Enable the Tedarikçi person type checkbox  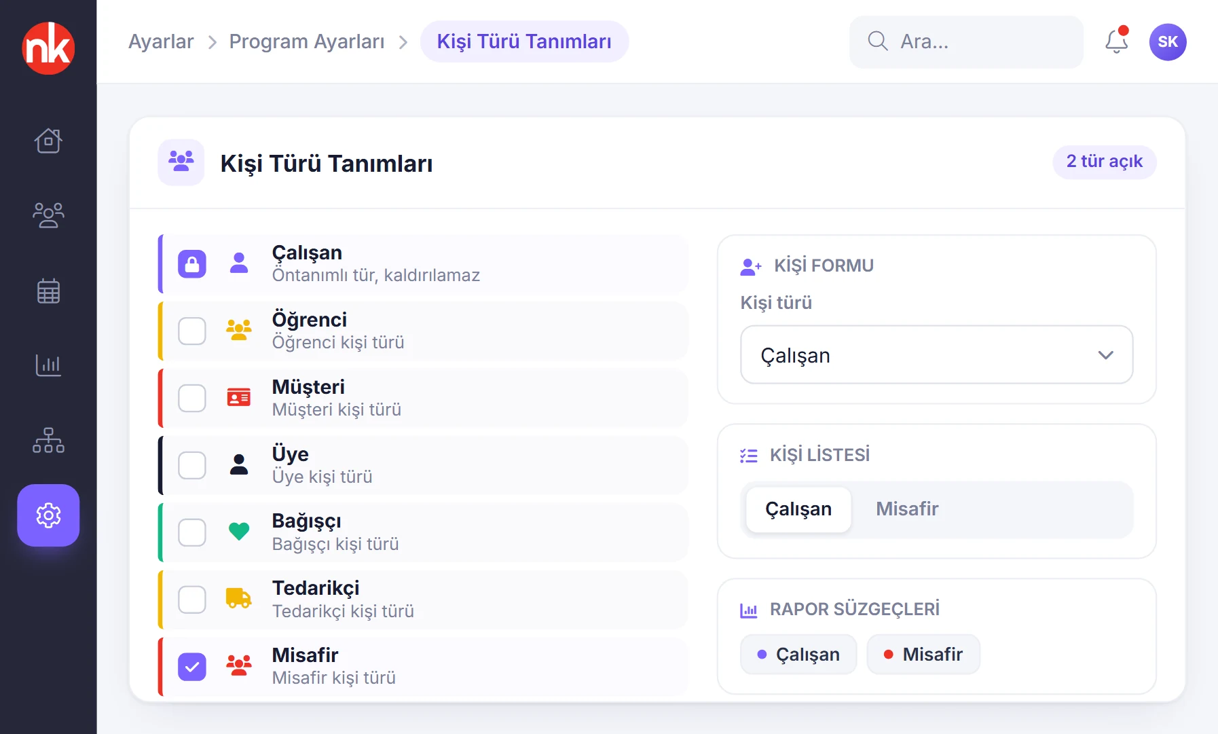tap(192, 600)
